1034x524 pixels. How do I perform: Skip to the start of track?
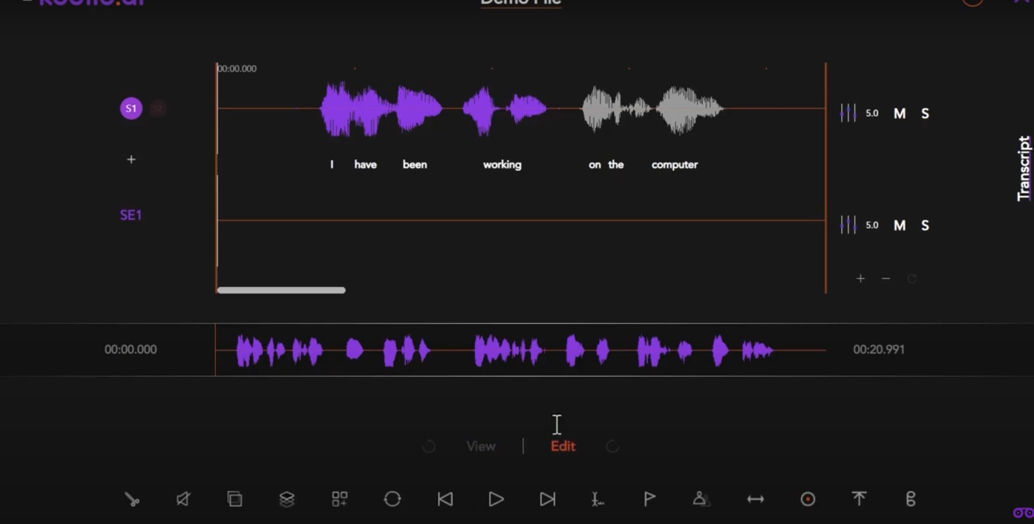click(x=445, y=499)
